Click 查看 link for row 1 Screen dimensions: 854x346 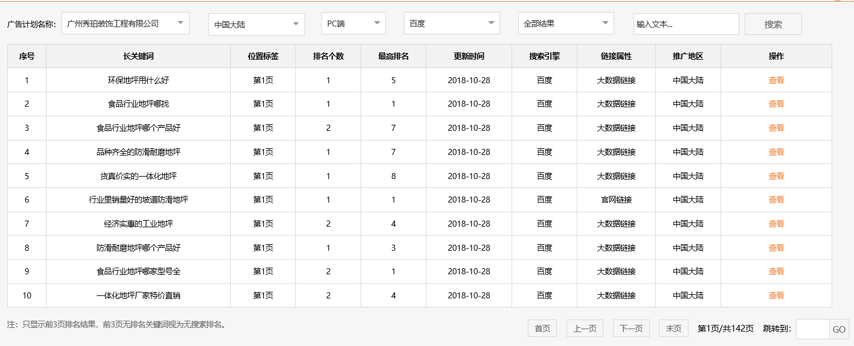pos(775,80)
